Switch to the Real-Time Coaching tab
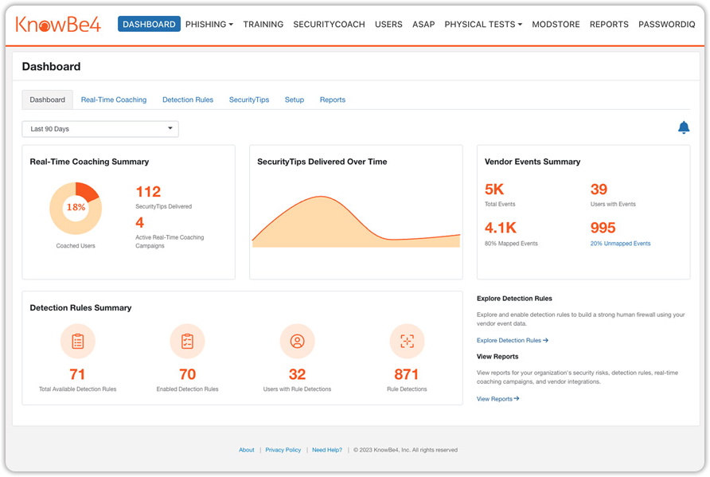This screenshot has width=710, height=477. click(114, 100)
